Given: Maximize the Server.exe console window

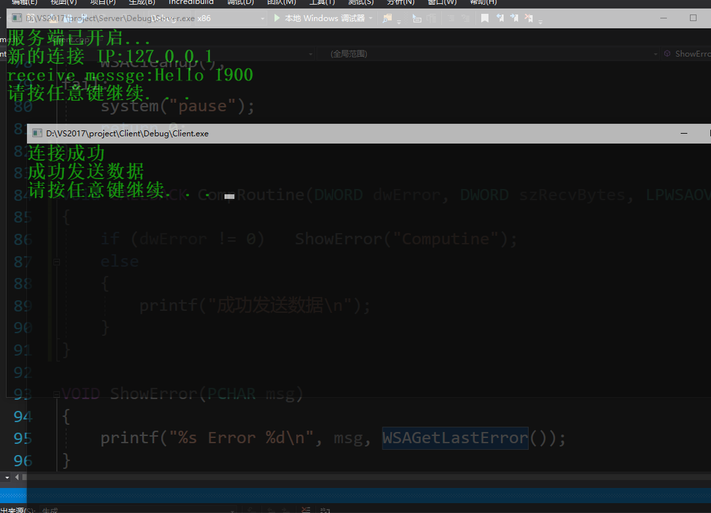Looking at the screenshot, I should 693,18.
